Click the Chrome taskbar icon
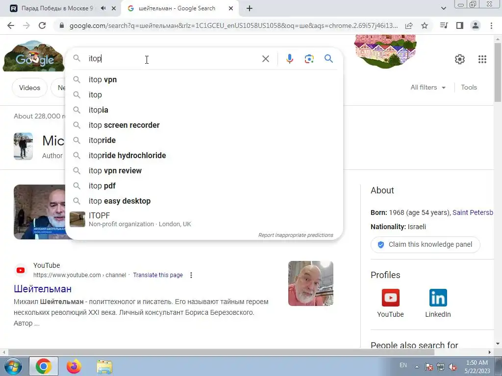 pyautogui.click(x=44, y=366)
